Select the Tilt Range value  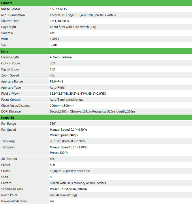[x=67, y=141]
